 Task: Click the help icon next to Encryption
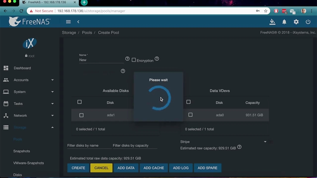(x=157, y=59)
